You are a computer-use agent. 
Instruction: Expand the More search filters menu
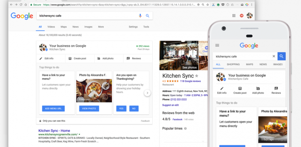101,27
